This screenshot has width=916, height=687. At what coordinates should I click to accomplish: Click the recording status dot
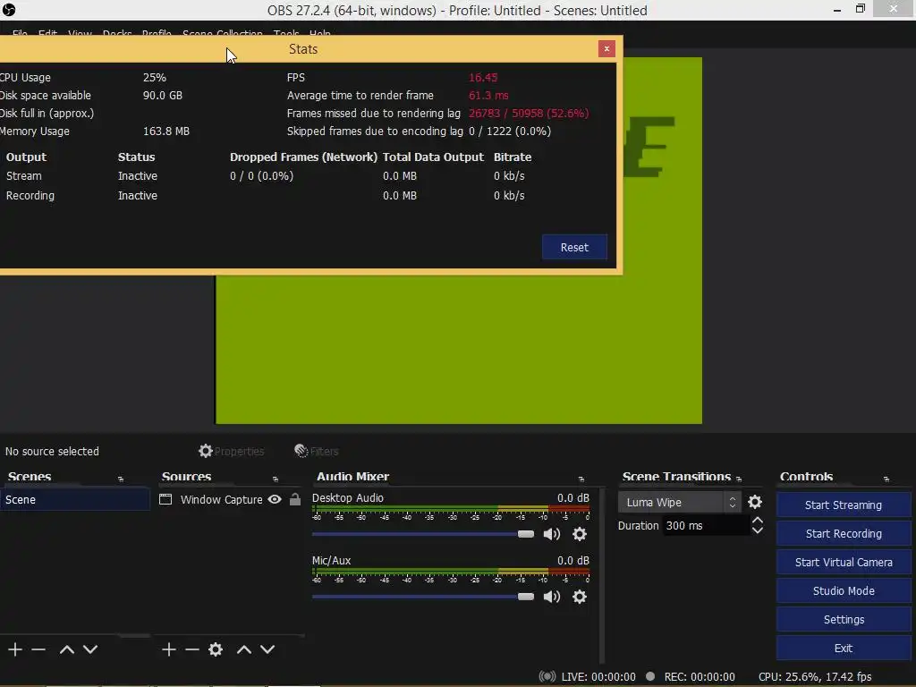tap(650, 676)
